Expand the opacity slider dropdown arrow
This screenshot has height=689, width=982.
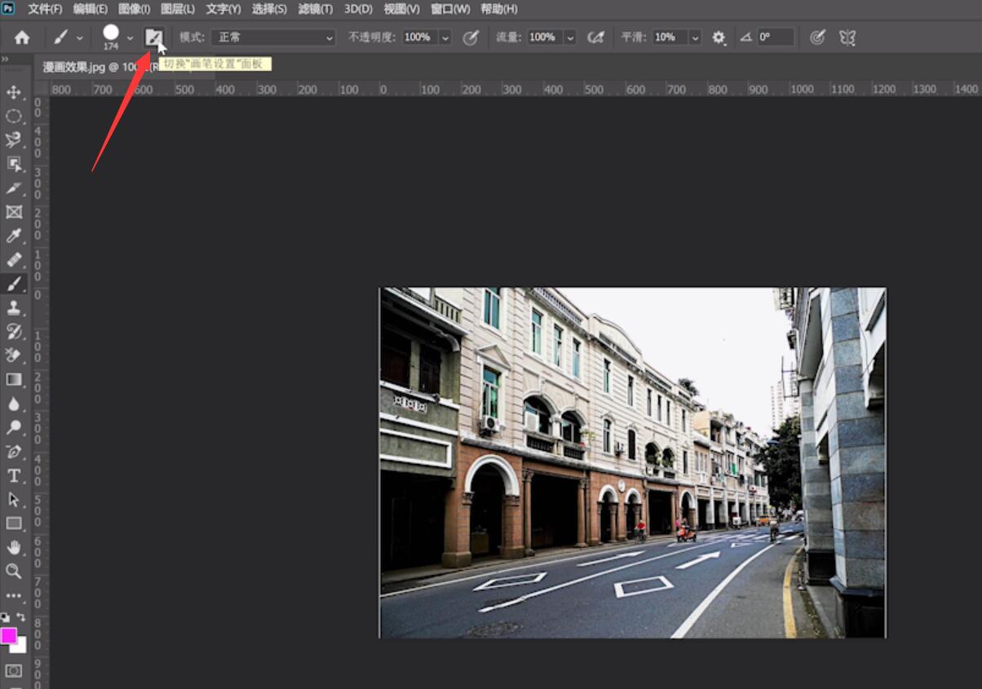pyautogui.click(x=445, y=38)
